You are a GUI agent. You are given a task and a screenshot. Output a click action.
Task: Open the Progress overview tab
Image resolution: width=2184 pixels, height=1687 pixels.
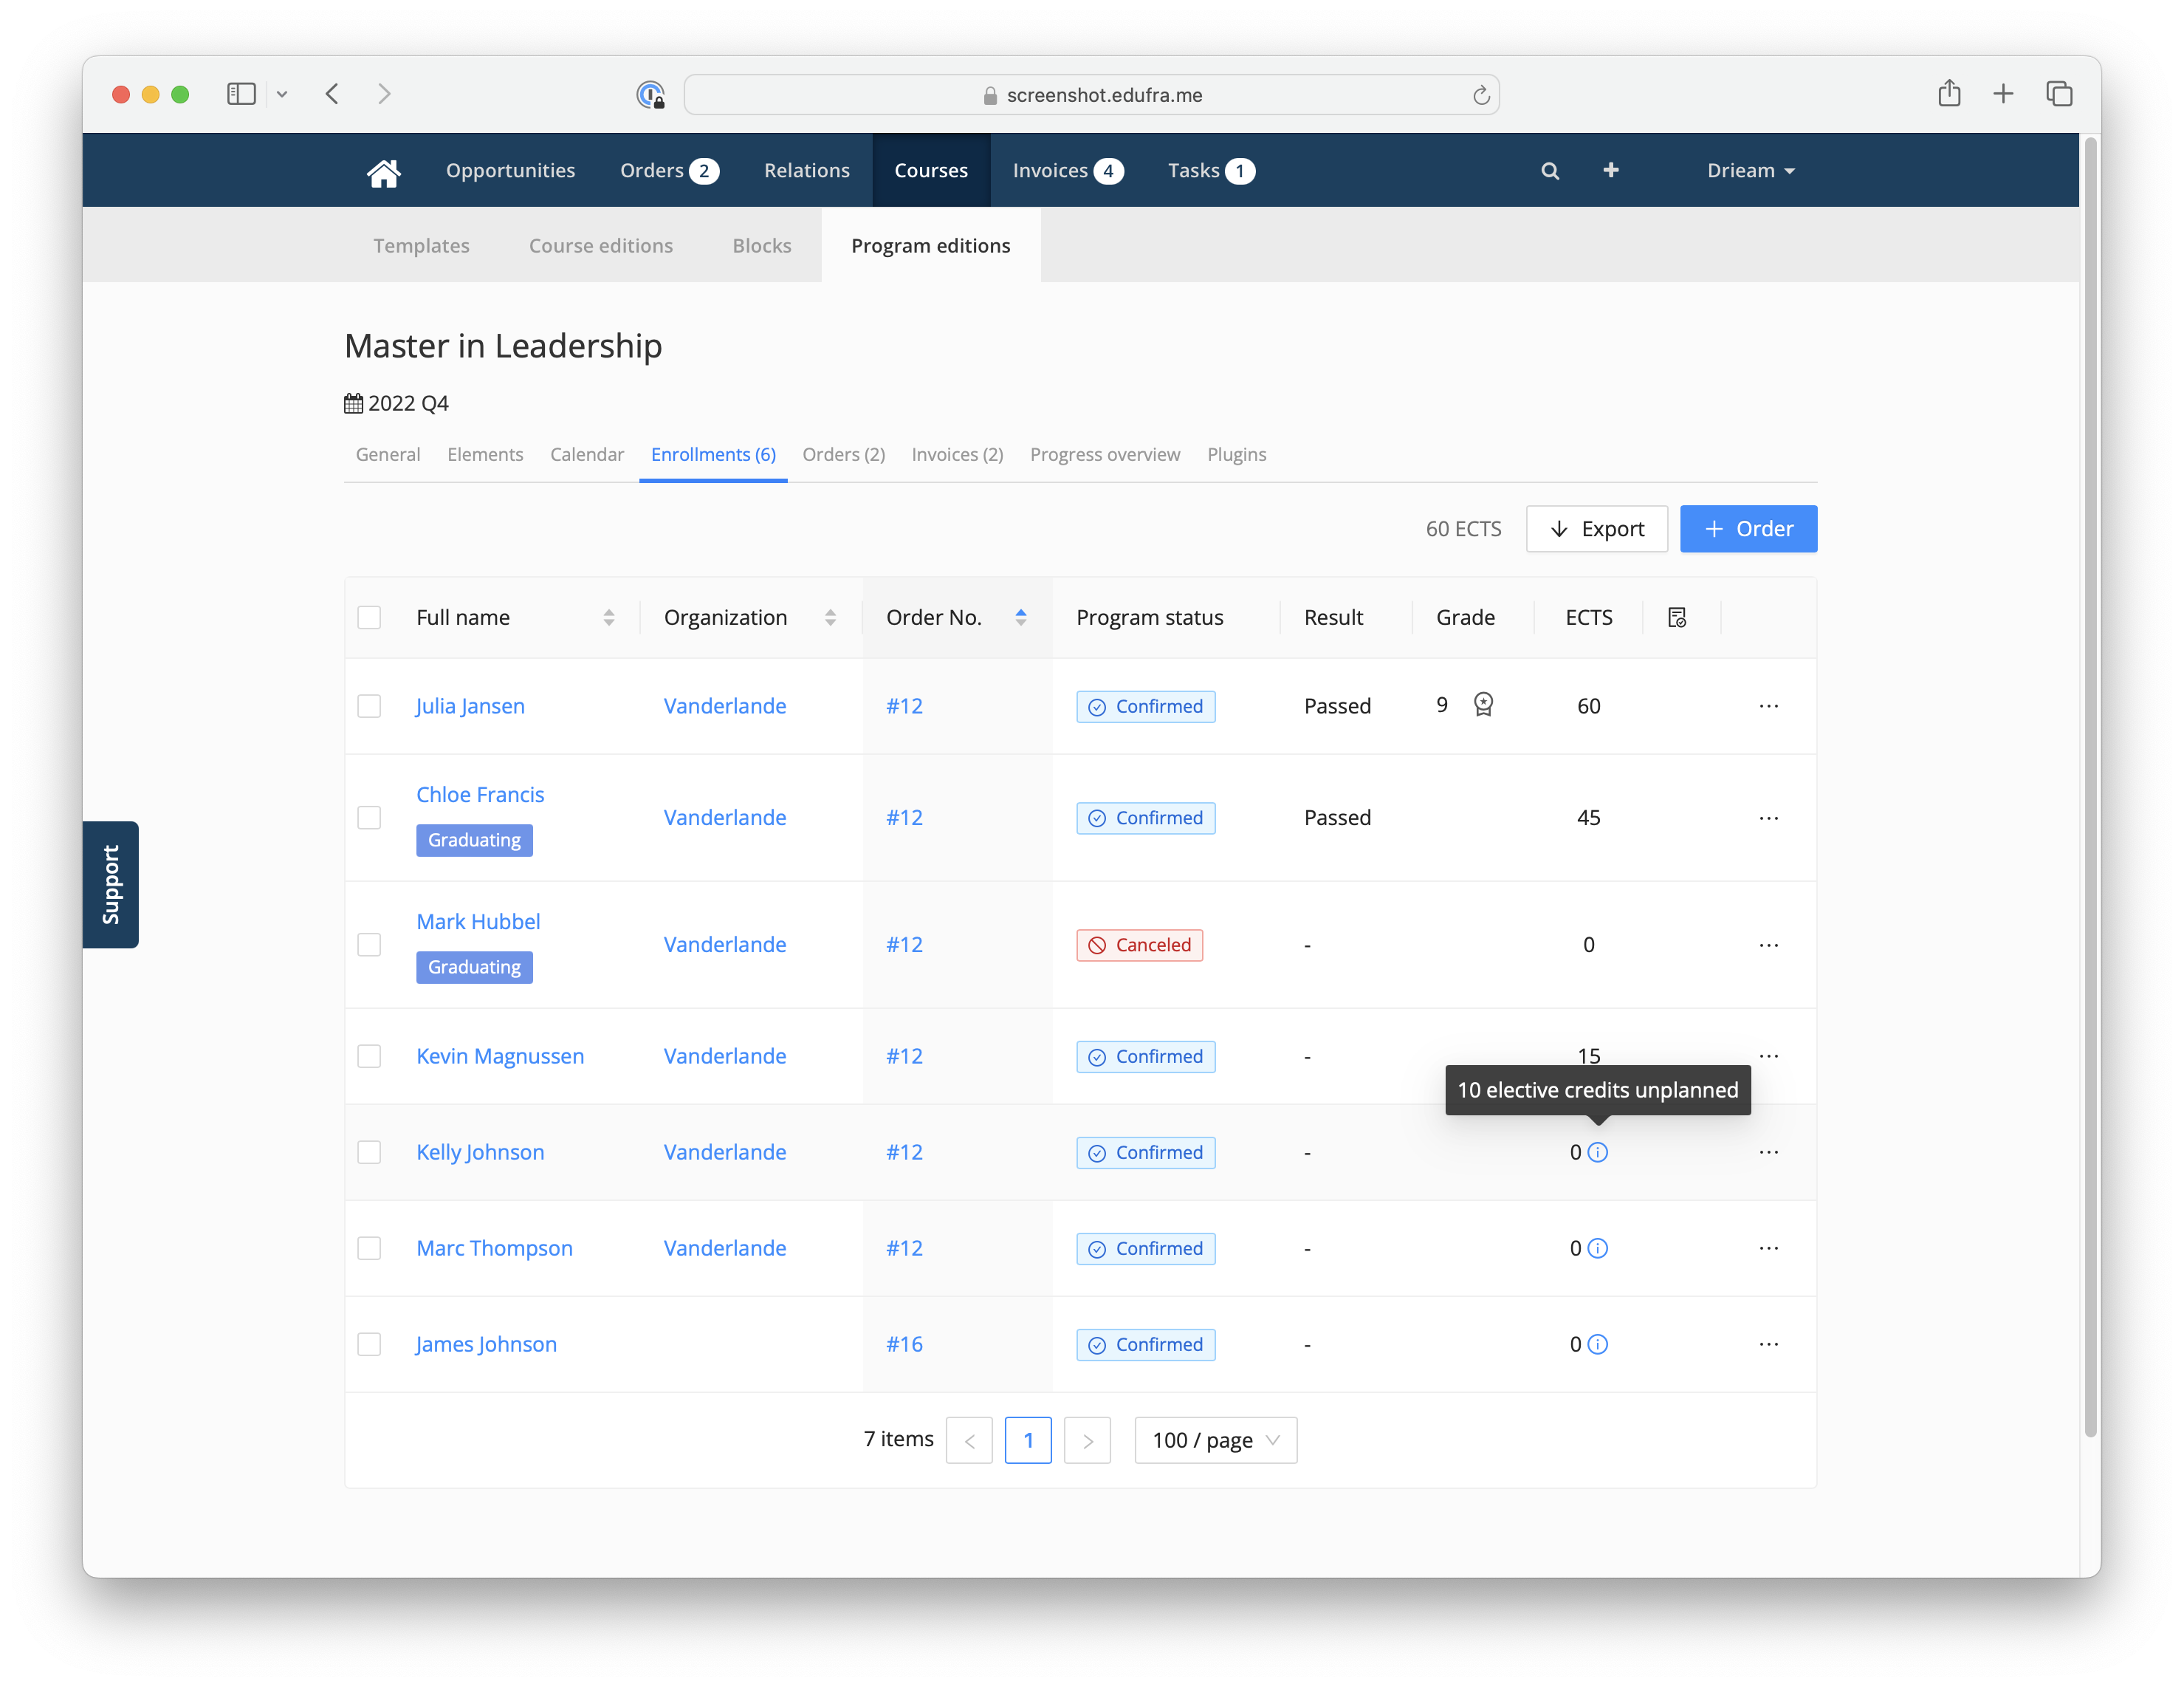[1104, 455]
